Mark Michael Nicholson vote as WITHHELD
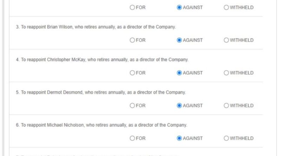This screenshot has width=281, height=156. (x=226, y=138)
